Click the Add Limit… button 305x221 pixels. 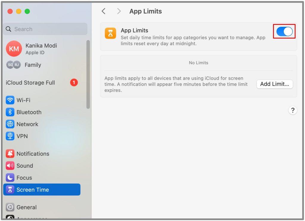click(x=274, y=84)
